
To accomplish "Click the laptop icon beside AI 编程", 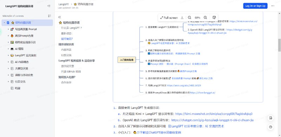I will tap(12, 49).
